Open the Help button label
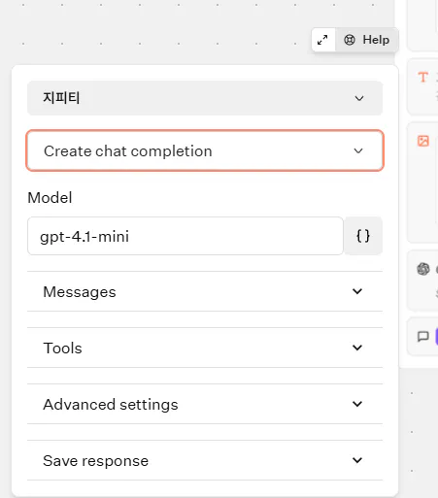 tap(376, 40)
